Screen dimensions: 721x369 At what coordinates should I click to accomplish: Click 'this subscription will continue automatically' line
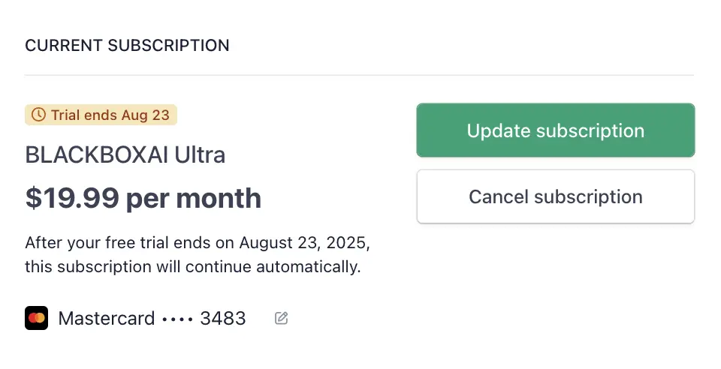pos(193,267)
